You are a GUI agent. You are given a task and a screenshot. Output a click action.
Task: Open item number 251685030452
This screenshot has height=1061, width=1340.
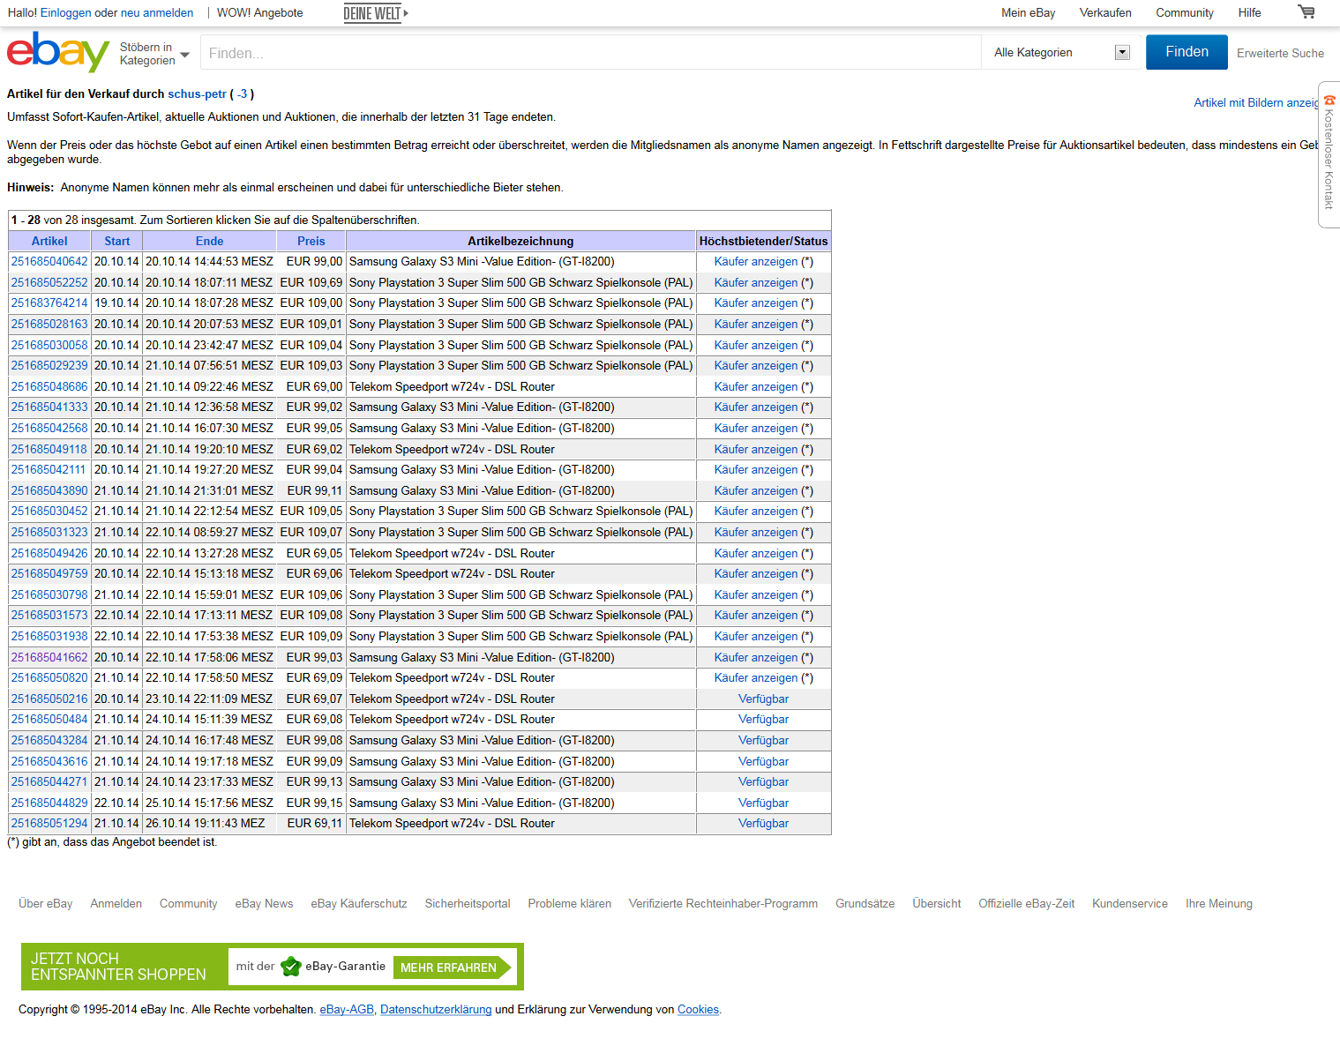pos(49,512)
